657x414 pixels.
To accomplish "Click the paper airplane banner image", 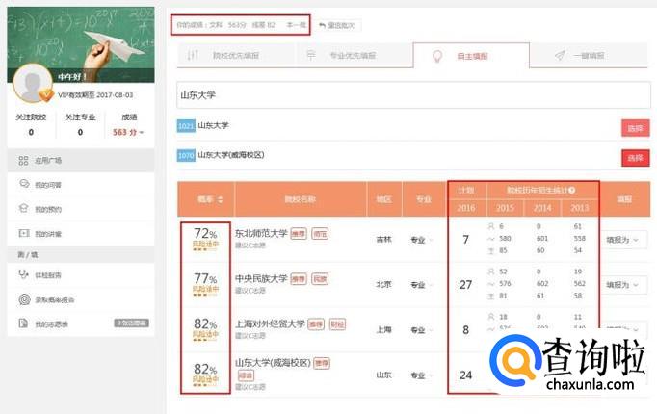I will [x=81, y=44].
